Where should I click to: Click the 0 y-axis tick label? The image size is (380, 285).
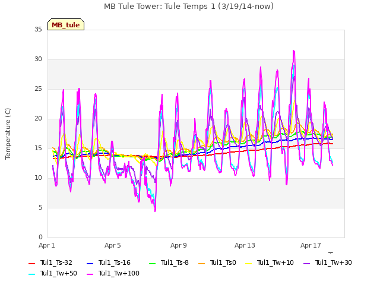pos(40,237)
